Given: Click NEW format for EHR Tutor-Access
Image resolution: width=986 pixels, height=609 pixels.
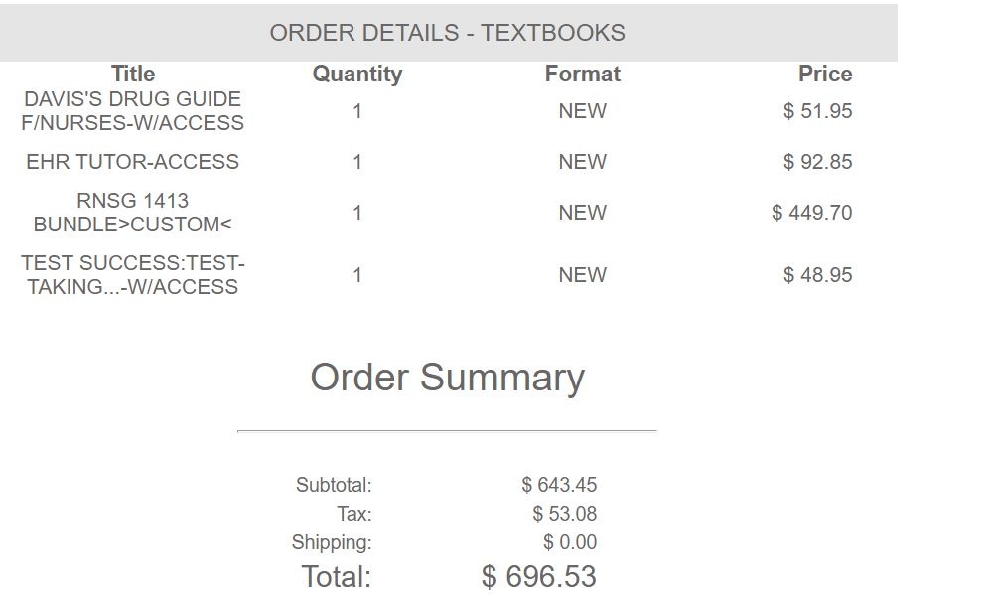Looking at the screenshot, I should pos(582,162).
